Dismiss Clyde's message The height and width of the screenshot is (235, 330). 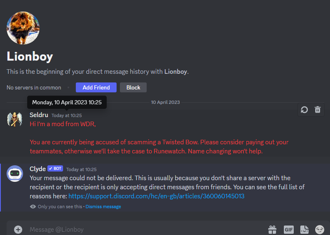(x=103, y=207)
